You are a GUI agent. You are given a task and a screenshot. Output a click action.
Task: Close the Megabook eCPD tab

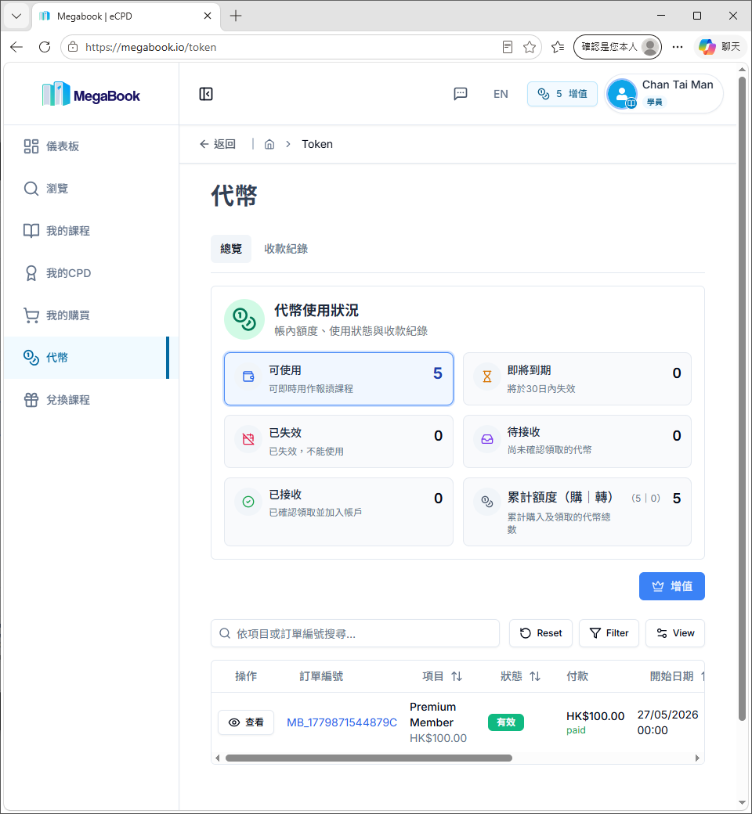click(208, 16)
